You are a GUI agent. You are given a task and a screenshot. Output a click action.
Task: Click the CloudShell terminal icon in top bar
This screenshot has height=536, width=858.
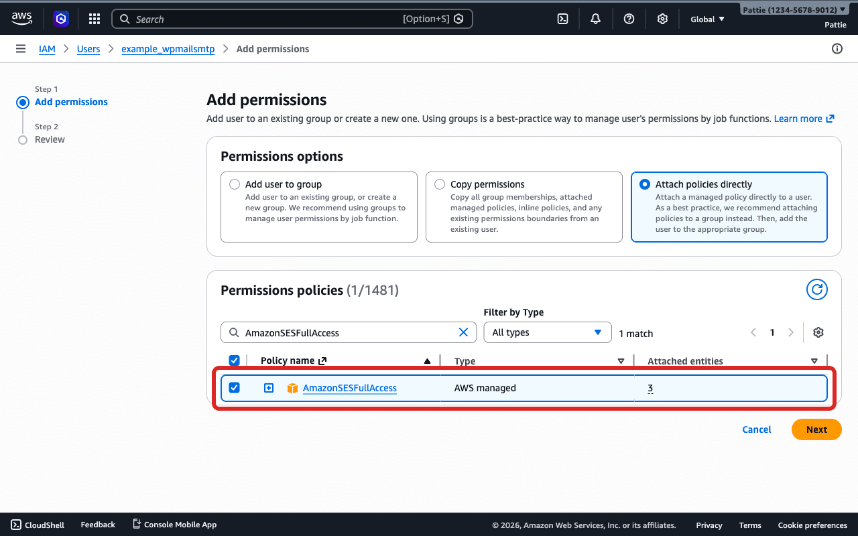pyautogui.click(x=563, y=19)
